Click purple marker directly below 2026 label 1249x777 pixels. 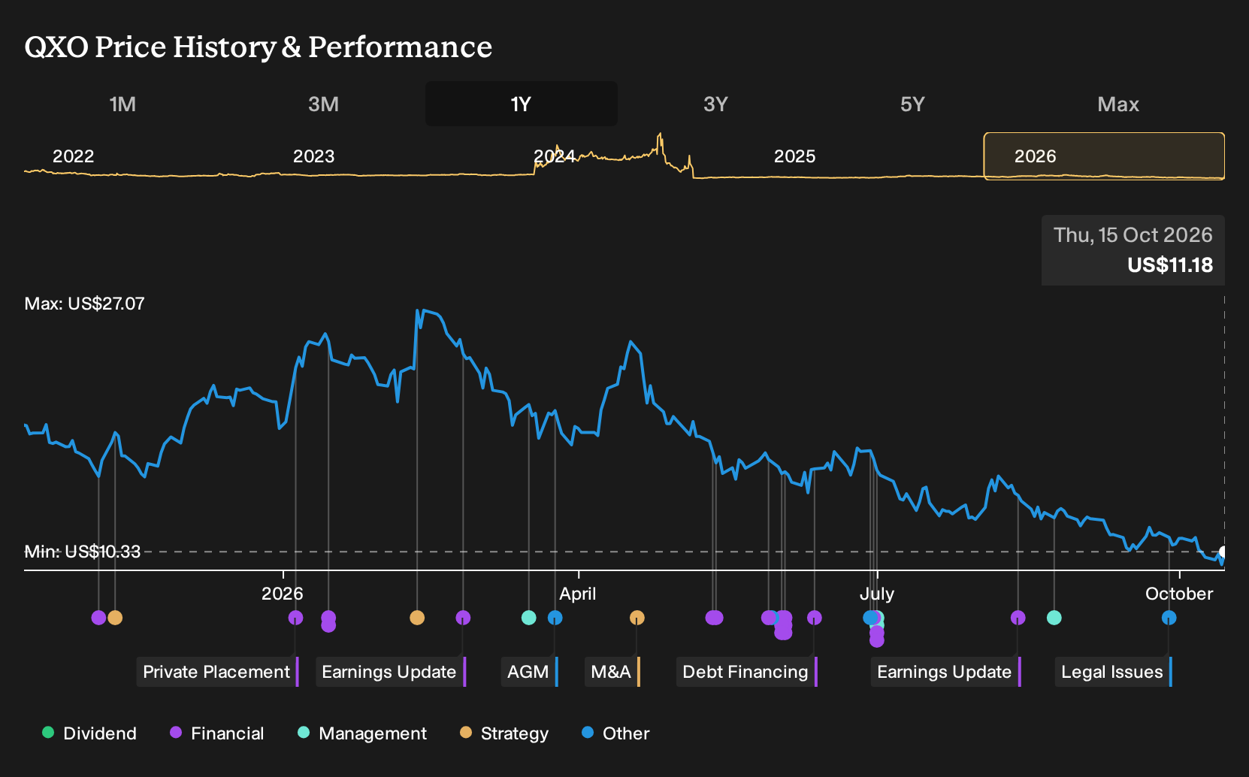coord(295,618)
